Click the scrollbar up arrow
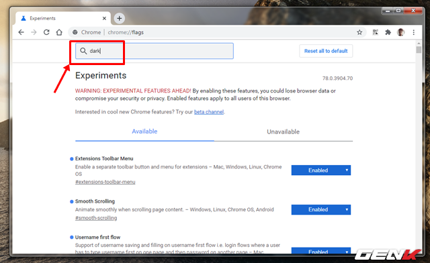This screenshot has height=263, width=430. point(419,44)
